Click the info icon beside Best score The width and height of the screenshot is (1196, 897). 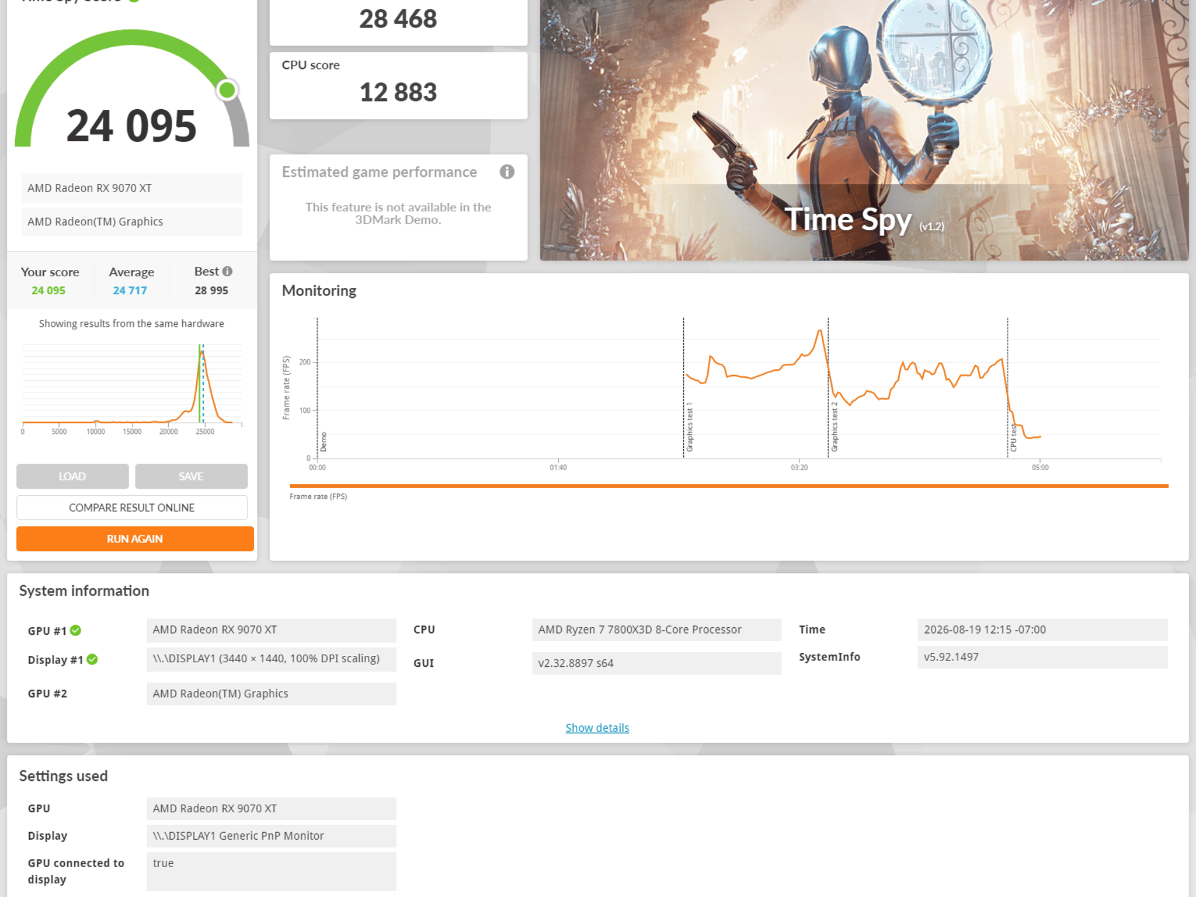(228, 272)
